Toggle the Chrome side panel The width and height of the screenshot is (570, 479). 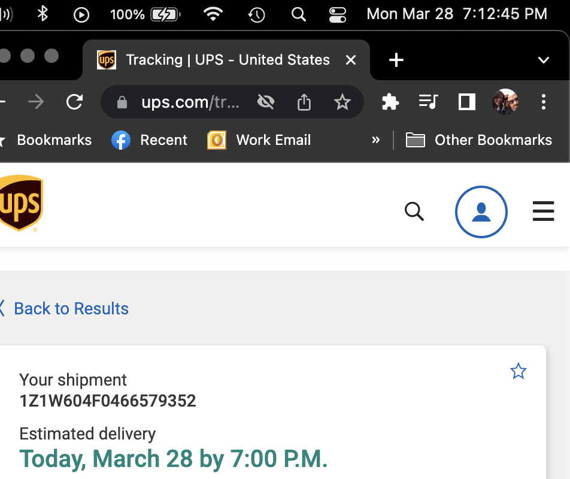tap(466, 102)
